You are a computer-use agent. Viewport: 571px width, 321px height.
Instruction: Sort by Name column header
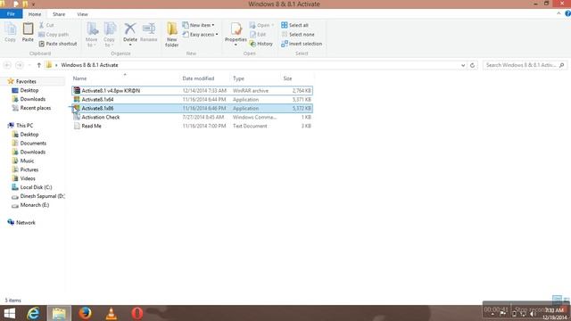pos(126,78)
